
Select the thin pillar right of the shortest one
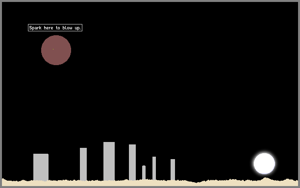click(154, 168)
